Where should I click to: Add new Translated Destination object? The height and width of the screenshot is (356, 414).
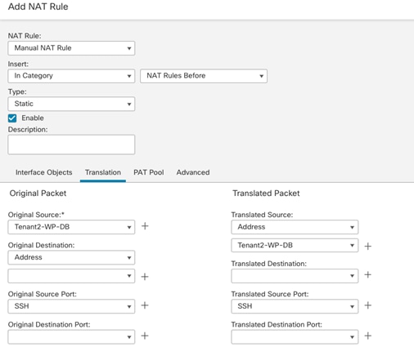click(368, 275)
